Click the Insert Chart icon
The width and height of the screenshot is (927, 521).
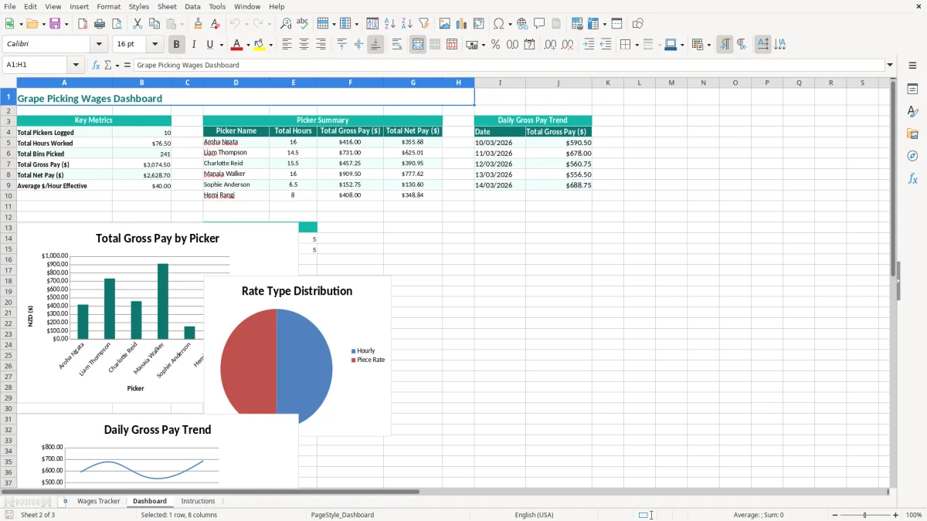point(462,24)
